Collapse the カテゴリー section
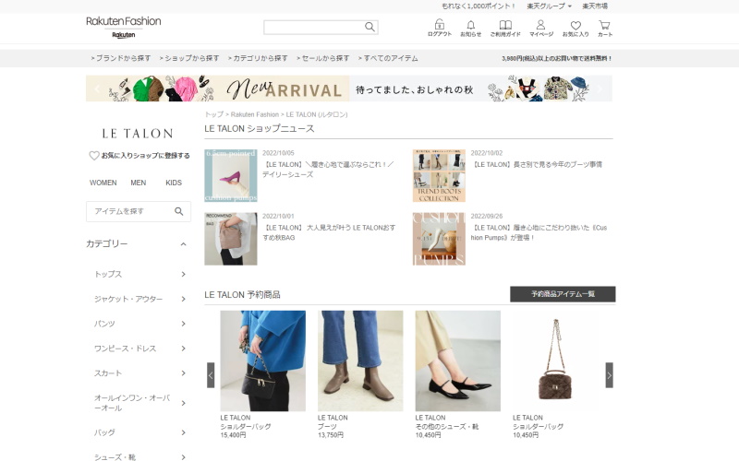This screenshot has width=739, height=461. click(183, 244)
